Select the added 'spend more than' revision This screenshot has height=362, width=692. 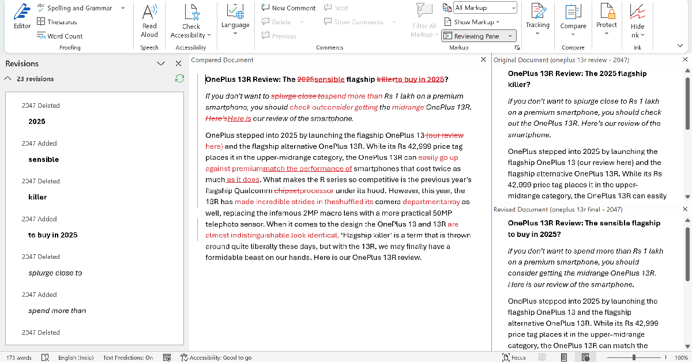pos(57,311)
